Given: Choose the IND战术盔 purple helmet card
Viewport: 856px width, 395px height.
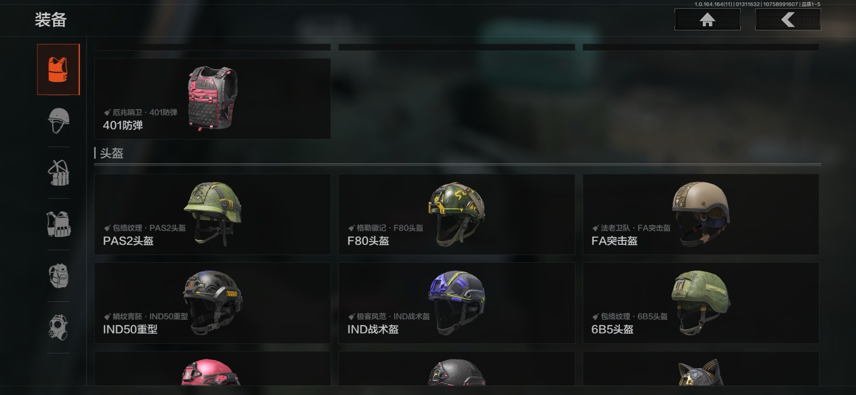Looking at the screenshot, I should [x=457, y=303].
